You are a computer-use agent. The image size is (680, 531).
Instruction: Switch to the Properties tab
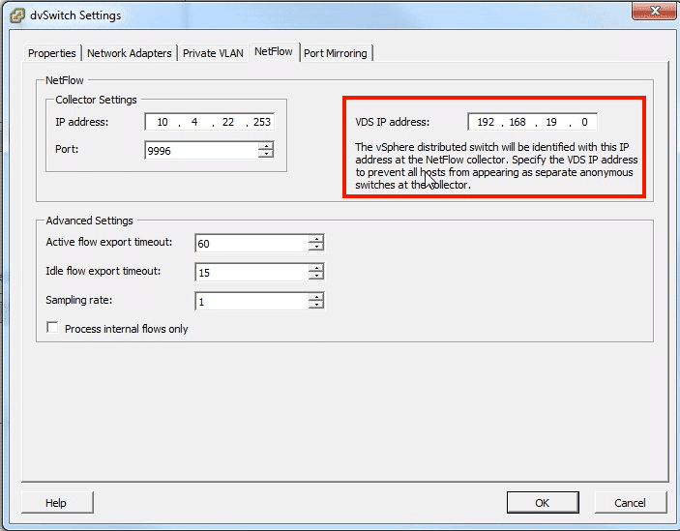click(x=51, y=53)
